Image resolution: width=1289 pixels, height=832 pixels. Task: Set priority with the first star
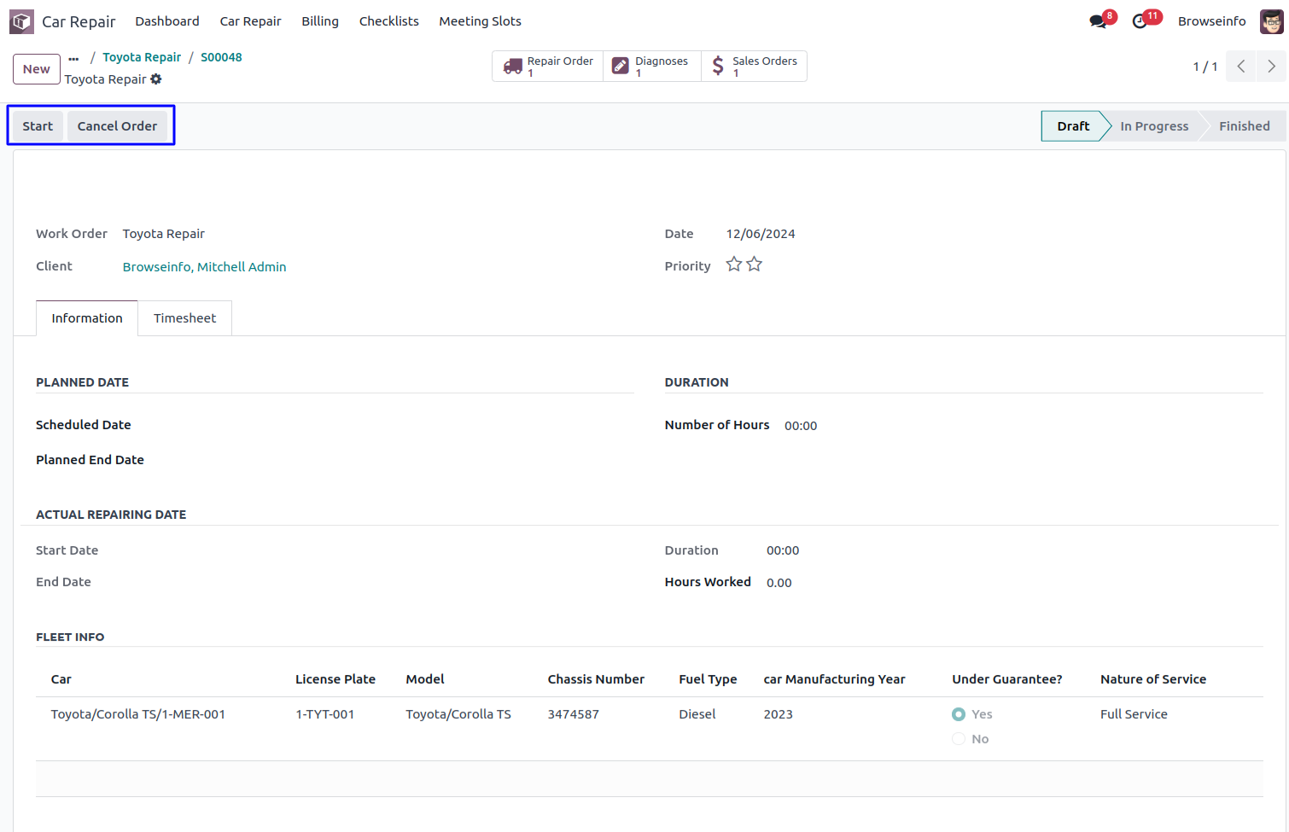tap(733, 265)
